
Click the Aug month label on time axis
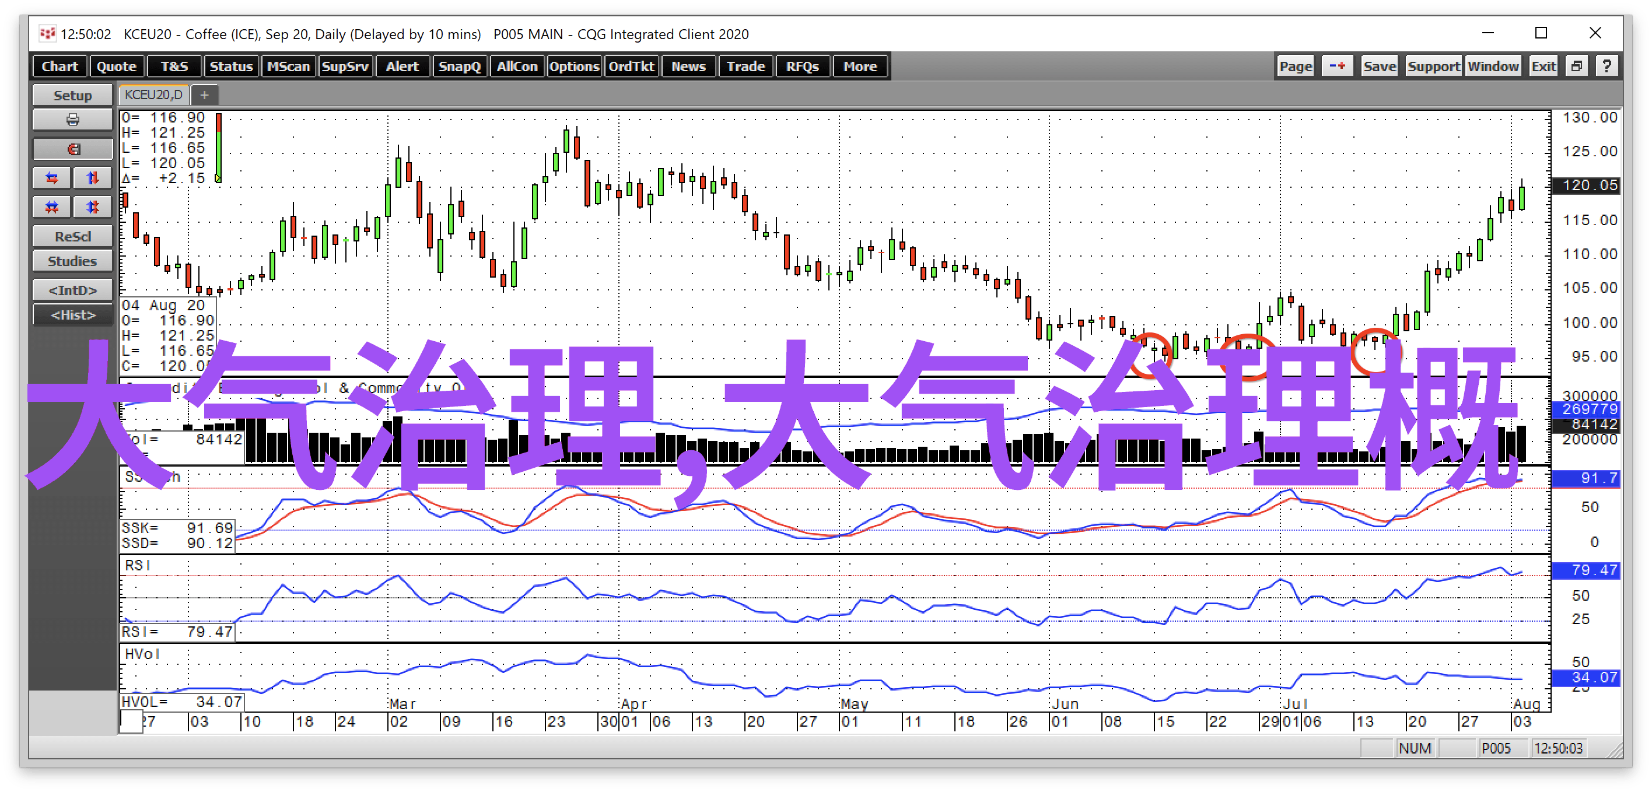1527,703
